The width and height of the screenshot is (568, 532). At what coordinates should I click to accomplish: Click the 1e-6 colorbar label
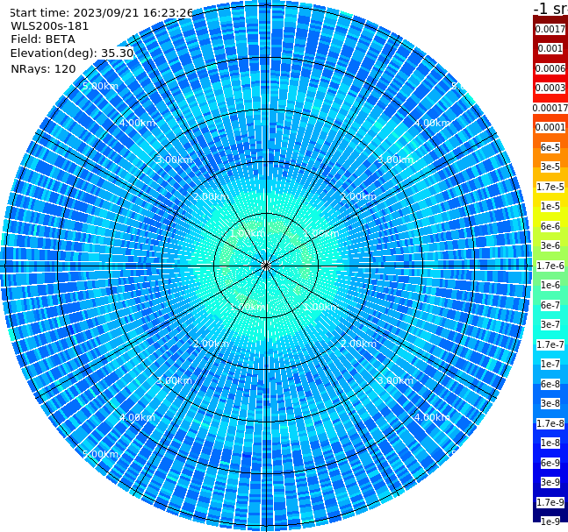(550, 285)
